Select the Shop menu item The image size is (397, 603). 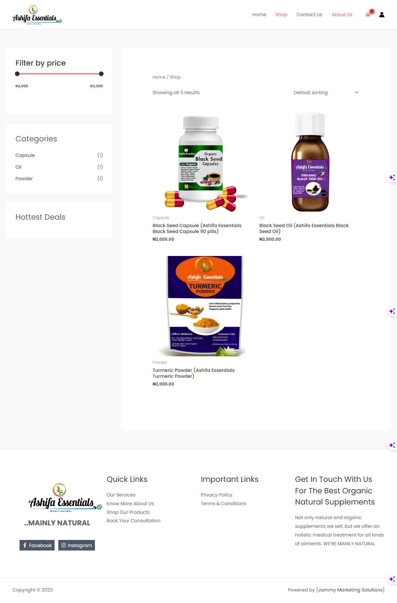tap(281, 15)
